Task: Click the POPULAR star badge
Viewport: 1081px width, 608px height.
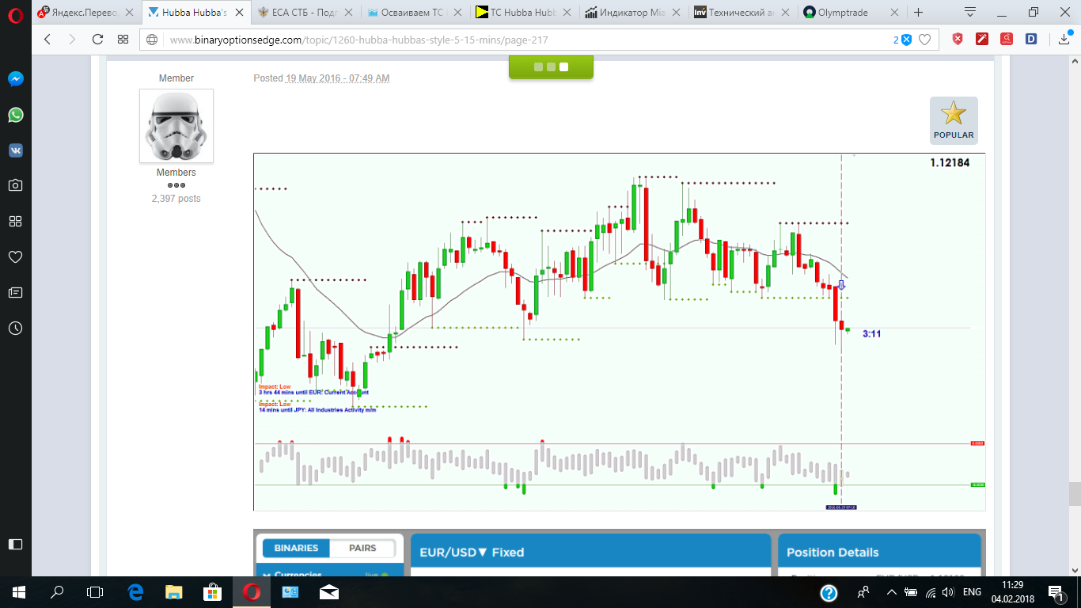Action: click(x=954, y=120)
